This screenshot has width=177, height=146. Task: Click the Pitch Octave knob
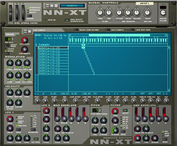[95, 121]
